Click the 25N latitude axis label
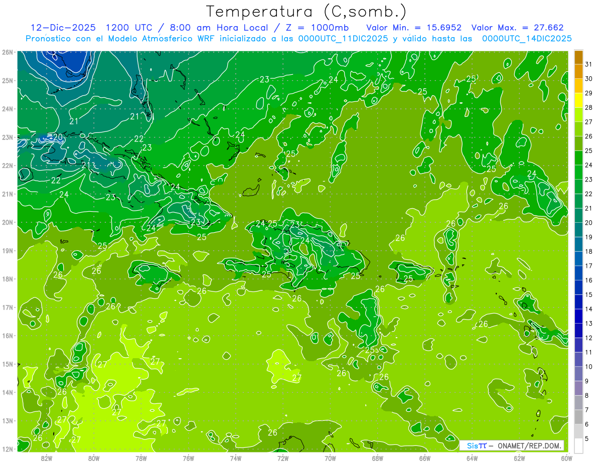602x465 pixels. [x=8, y=80]
